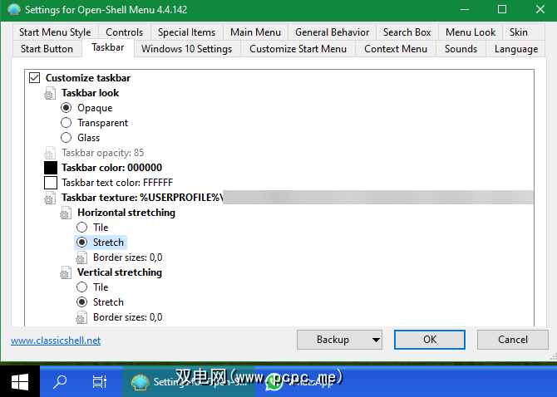Open Task View from the taskbar
The height and width of the screenshot is (397, 557).
[100, 382]
